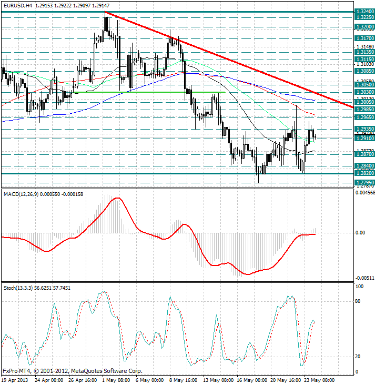Viewport: 375px width, 384px height.
Task: Select the green horizontal line near 1.30300
Action: [149, 92]
